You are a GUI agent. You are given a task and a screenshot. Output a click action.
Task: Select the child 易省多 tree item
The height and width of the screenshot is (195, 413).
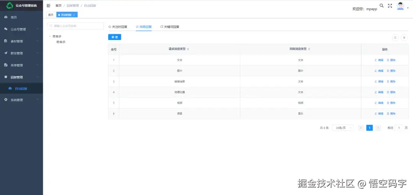click(61, 42)
